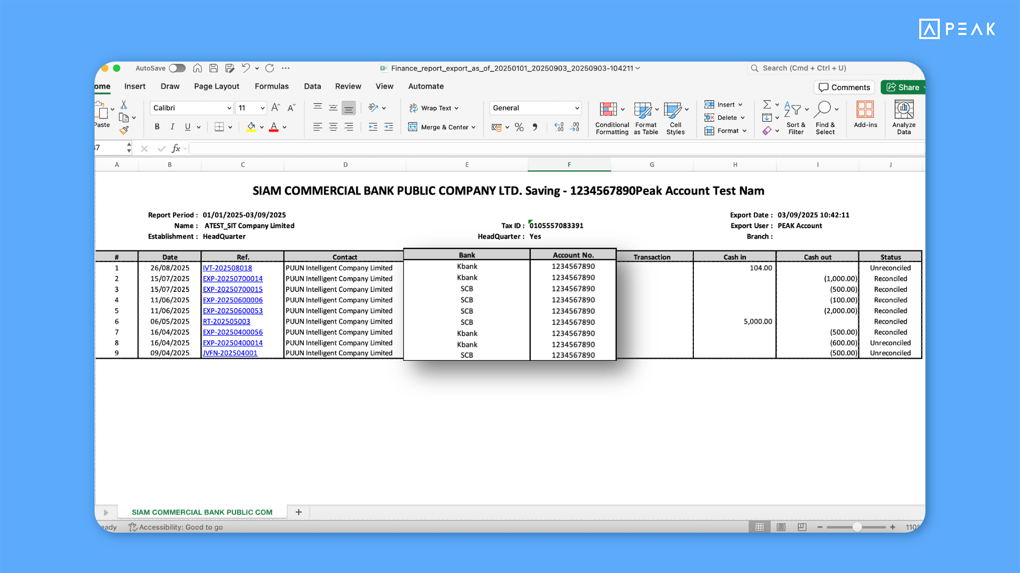Open the Insert ribbon tab

135,86
